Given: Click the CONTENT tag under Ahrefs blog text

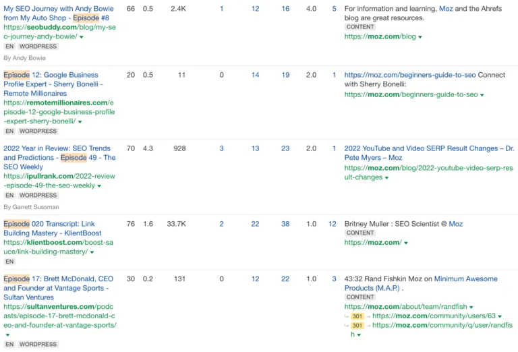Looking at the screenshot, I should [360, 27].
